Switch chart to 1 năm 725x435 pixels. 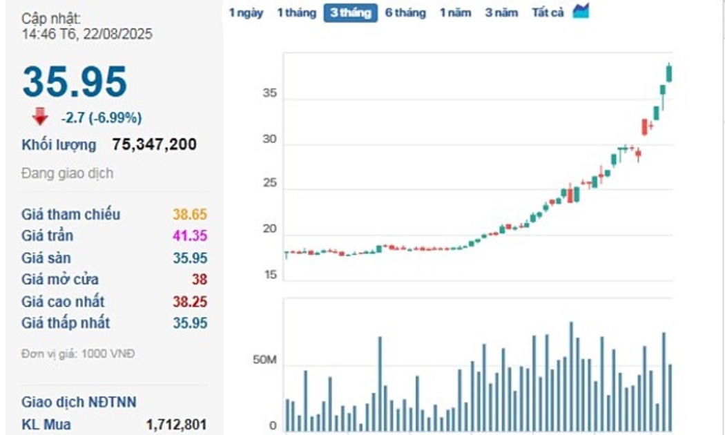pyautogui.click(x=455, y=13)
